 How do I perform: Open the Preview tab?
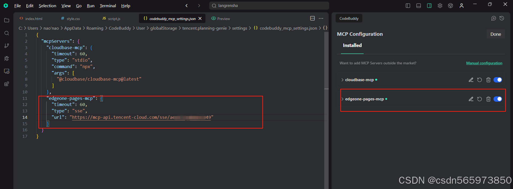pyautogui.click(x=221, y=19)
